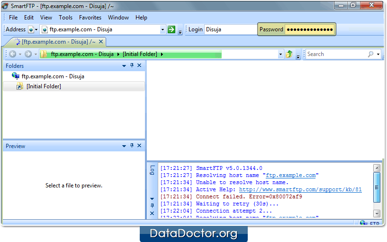Minimize the SmartFTP window

click(341, 5)
